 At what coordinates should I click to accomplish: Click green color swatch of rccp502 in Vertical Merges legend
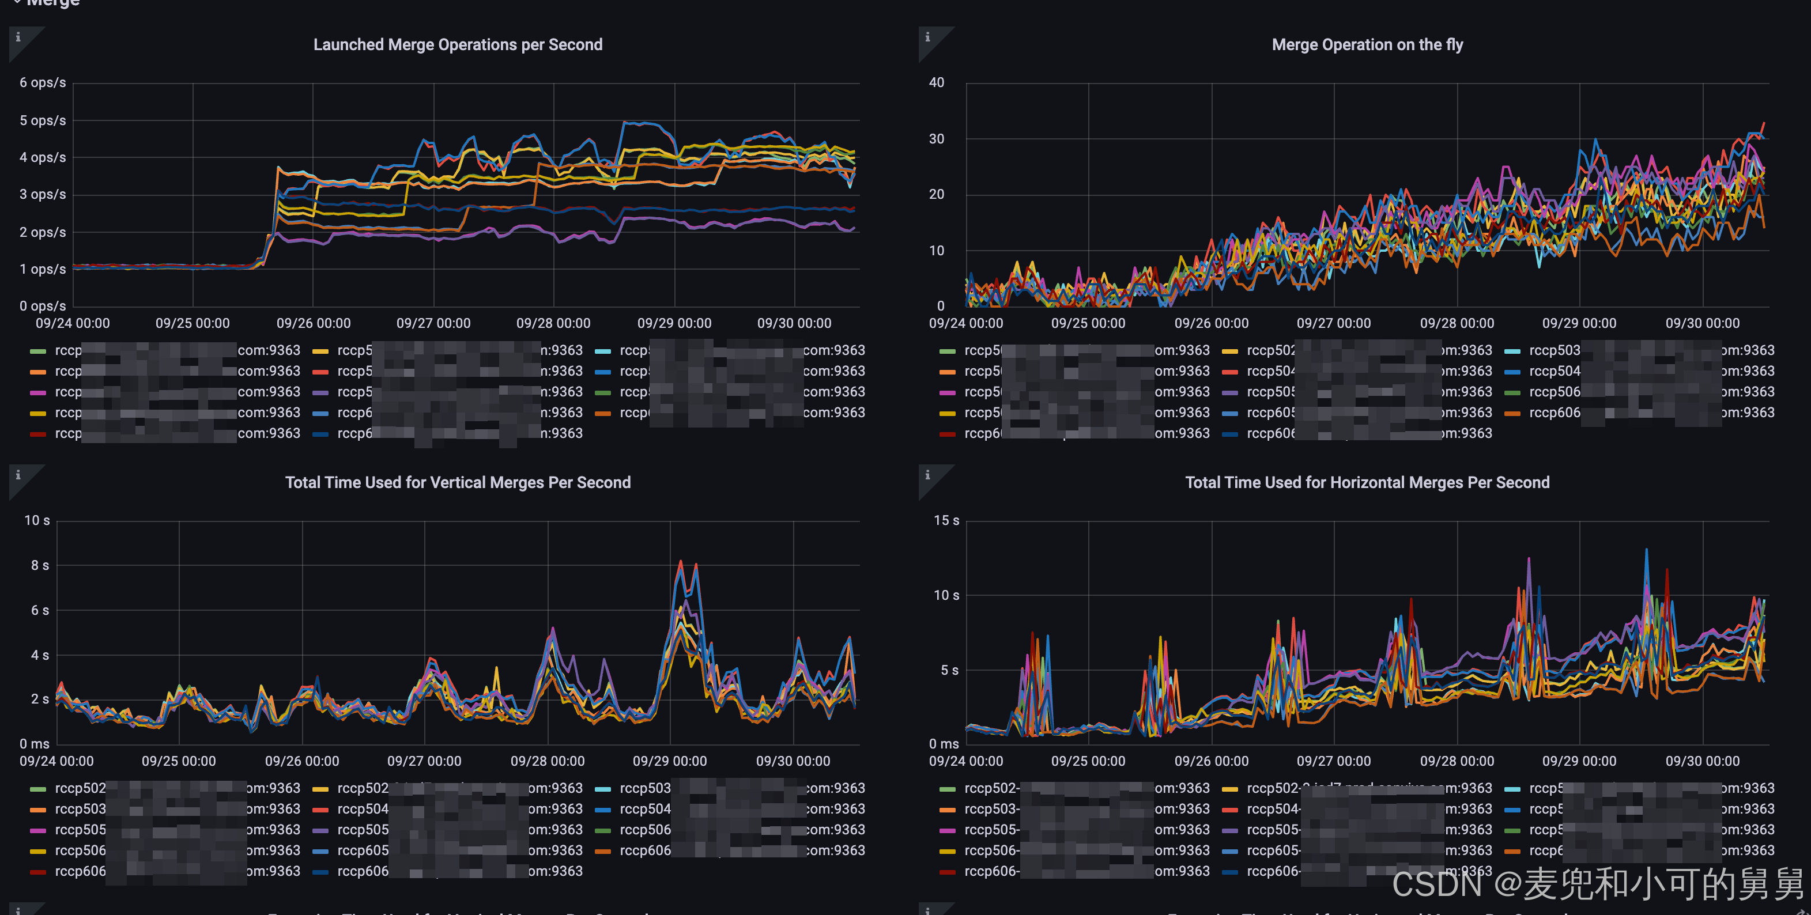(38, 789)
